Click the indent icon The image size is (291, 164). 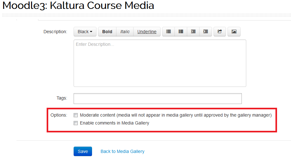[x=206, y=32]
